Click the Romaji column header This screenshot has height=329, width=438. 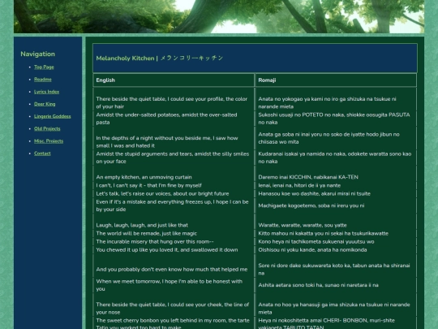(267, 80)
